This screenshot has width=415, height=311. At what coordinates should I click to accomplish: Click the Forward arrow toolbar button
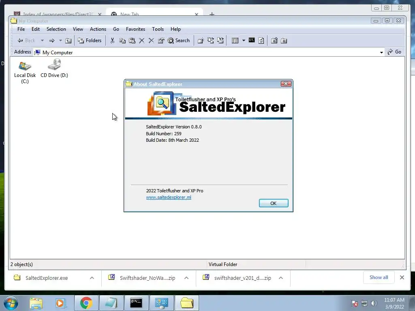(51, 40)
